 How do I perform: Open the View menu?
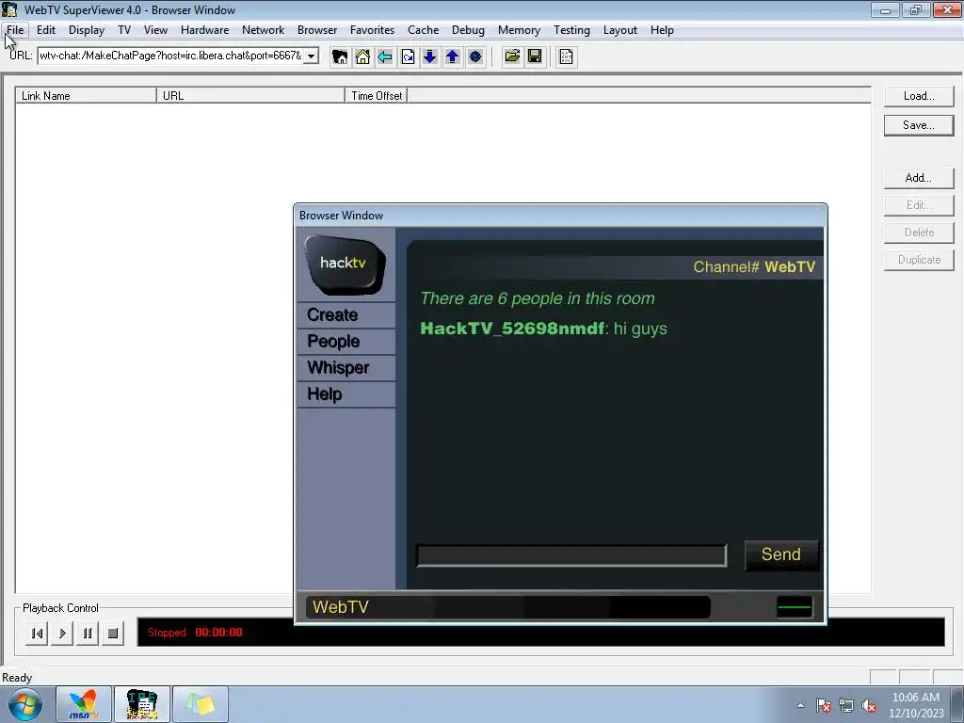[155, 30]
